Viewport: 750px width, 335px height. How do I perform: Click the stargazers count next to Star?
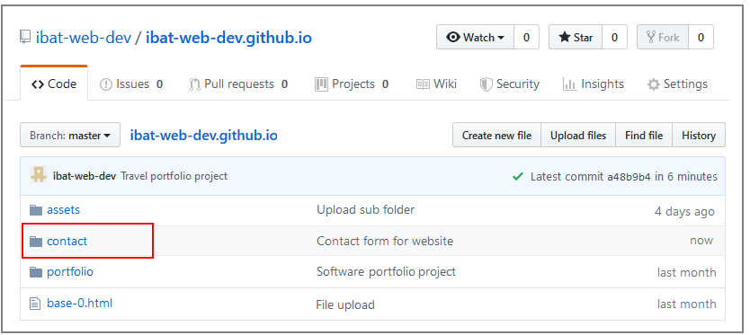coord(614,38)
